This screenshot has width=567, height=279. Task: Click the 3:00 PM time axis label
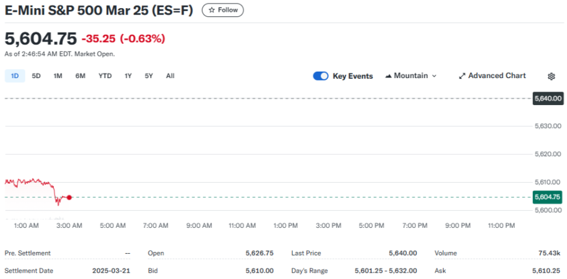tap(328, 226)
